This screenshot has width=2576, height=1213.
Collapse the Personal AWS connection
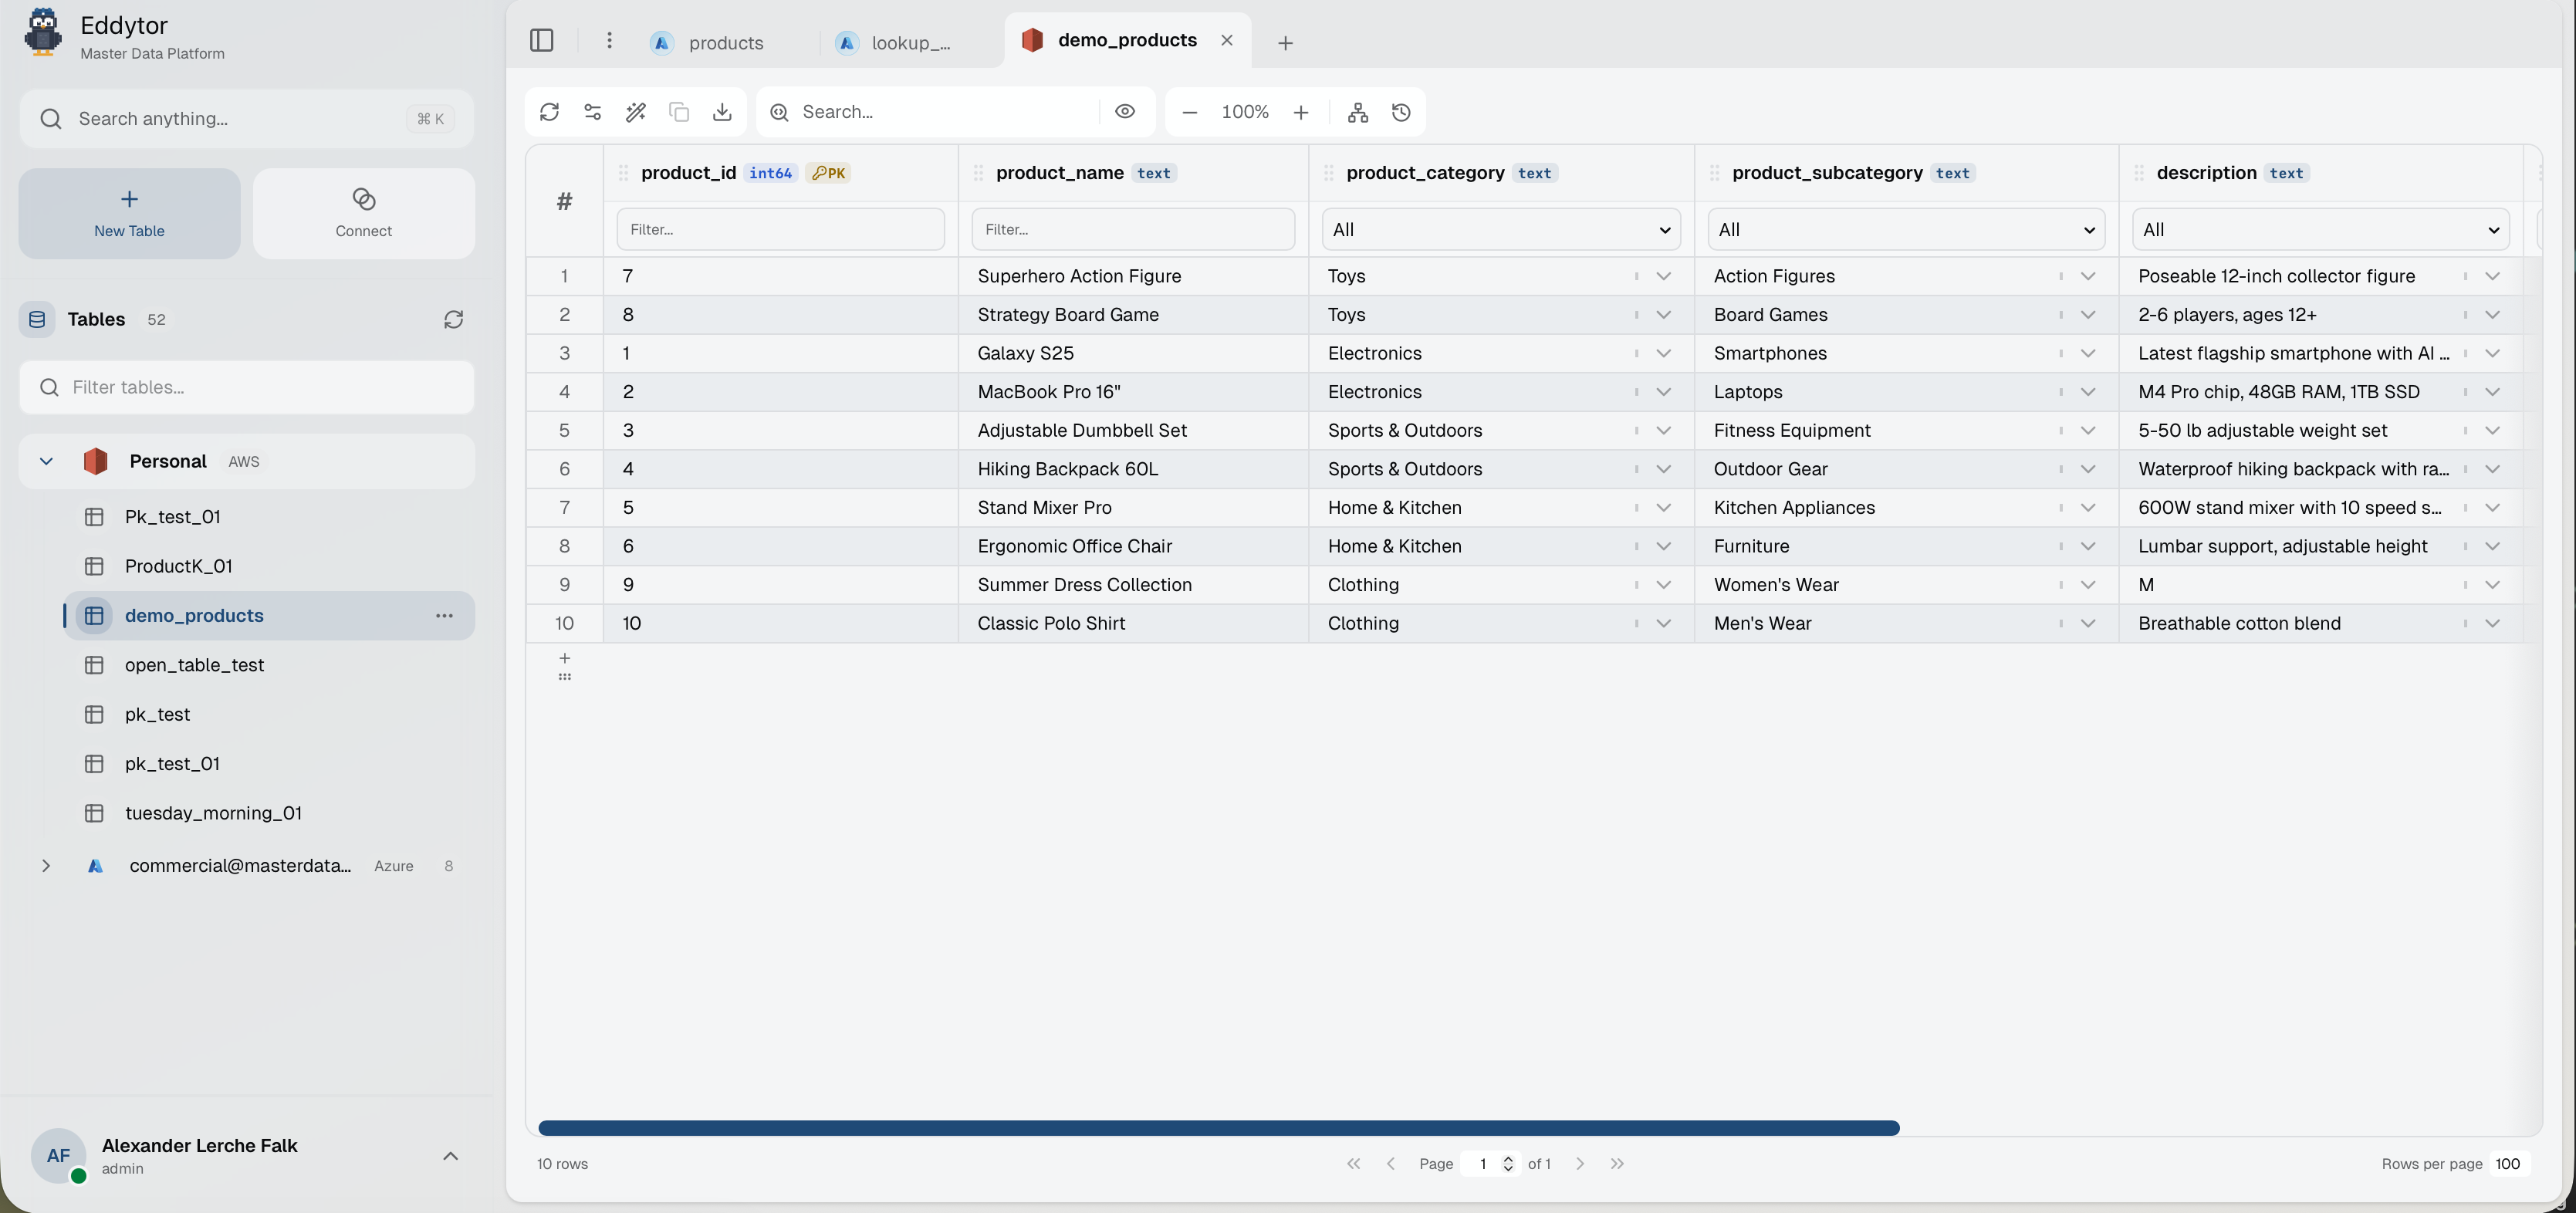coord(46,461)
